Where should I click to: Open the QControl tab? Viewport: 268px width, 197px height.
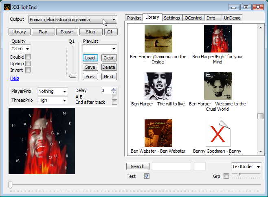click(193, 18)
